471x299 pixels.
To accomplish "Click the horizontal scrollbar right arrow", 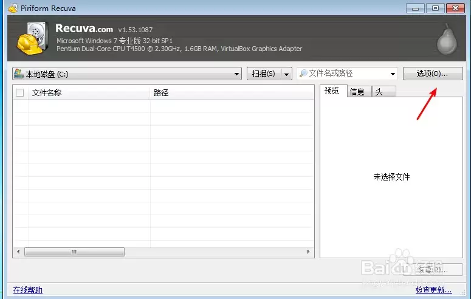I will pyautogui.click(x=309, y=252).
